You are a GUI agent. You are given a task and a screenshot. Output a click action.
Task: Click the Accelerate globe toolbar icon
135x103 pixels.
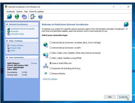click(x=9, y=17)
